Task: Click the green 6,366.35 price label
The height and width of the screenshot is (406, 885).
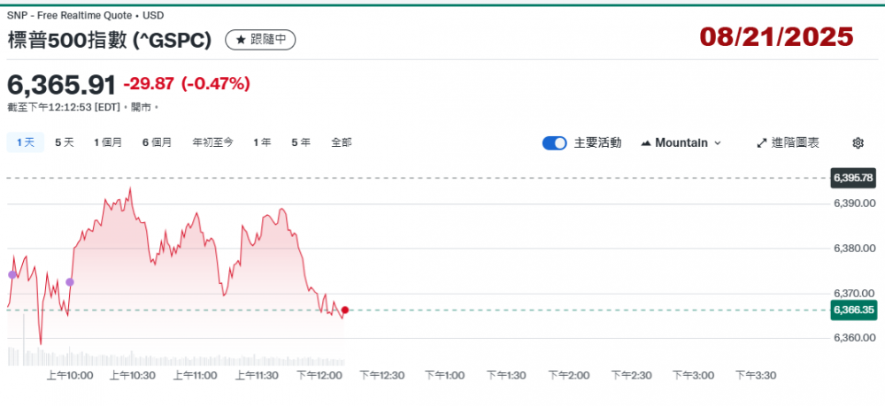Action: pos(853,310)
